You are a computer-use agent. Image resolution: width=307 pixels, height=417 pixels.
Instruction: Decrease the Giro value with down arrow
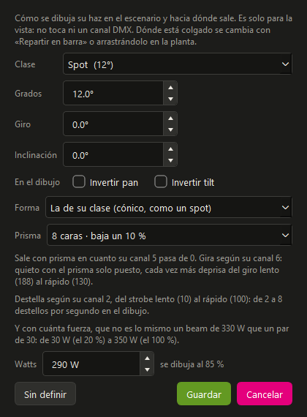(x=170, y=129)
